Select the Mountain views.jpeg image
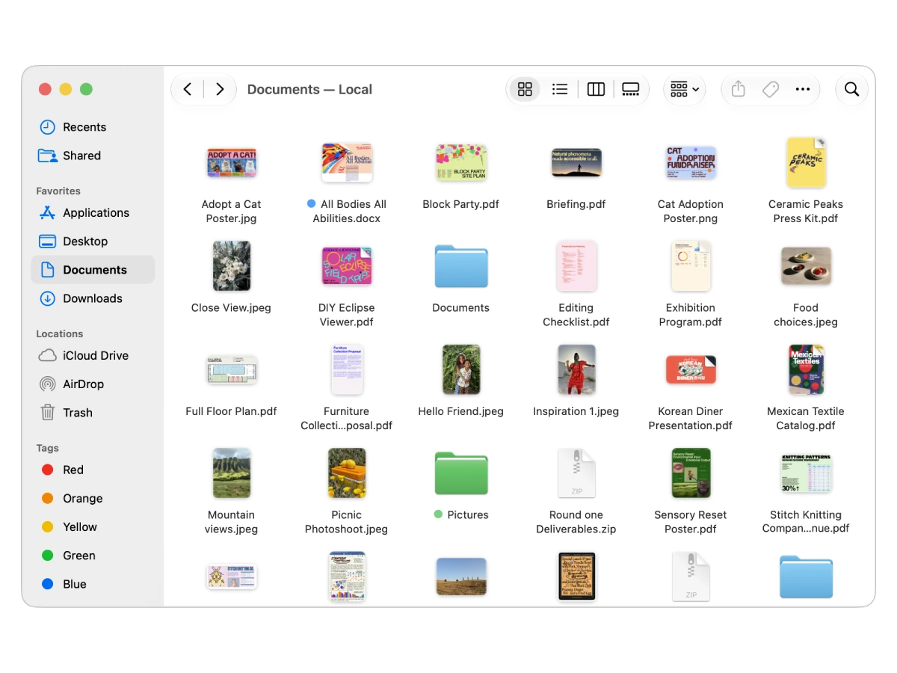Viewport: 897px width, 673px height. click(x=232, y=473)
